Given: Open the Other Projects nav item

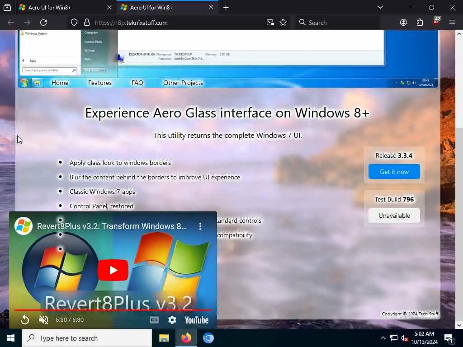Looking at the screenshot, I should [x=183, y=83].
